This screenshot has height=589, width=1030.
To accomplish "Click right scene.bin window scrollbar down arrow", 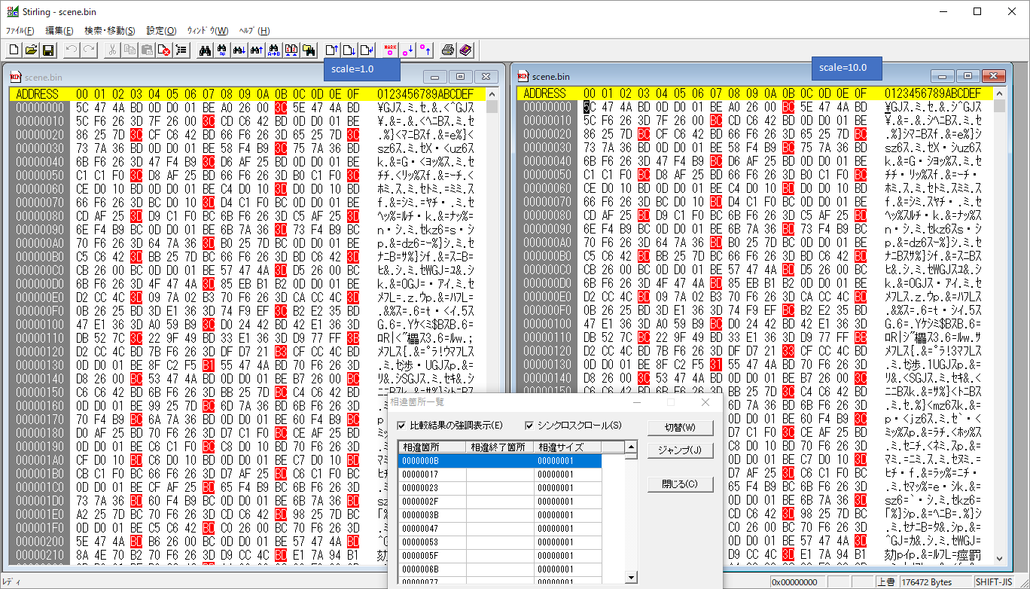I will (999, 558).
